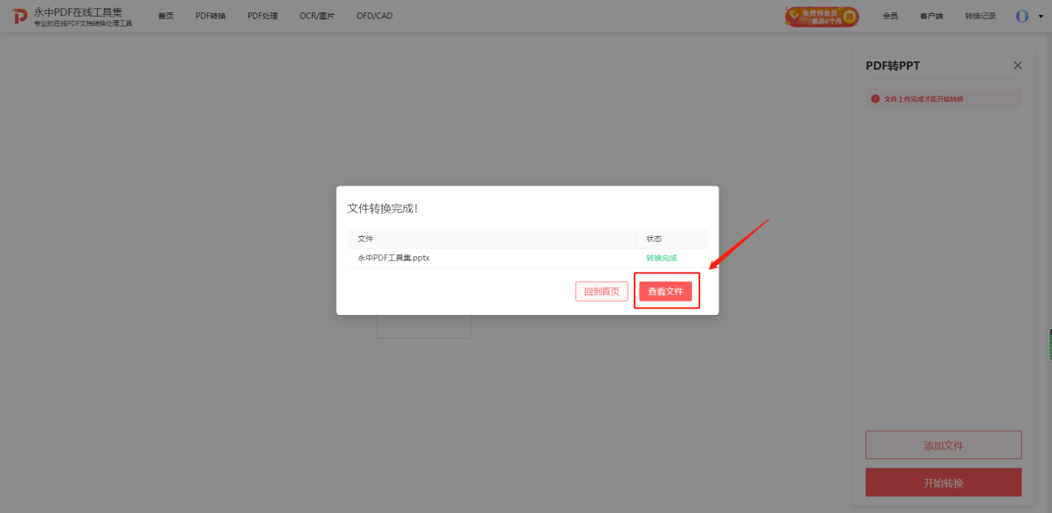Close the PDF转PPT panel
Image resolution: width=1052 pixels, height=513 pixels.
point(1018,65)
